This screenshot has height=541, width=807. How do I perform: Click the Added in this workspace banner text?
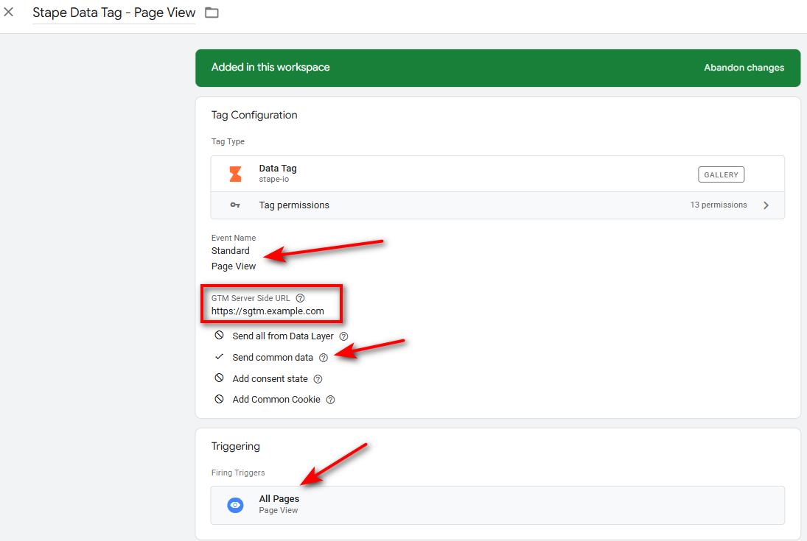pos(270,68)
